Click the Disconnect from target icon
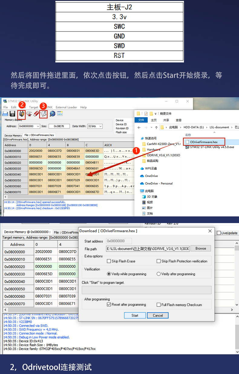 click(29, 114)
